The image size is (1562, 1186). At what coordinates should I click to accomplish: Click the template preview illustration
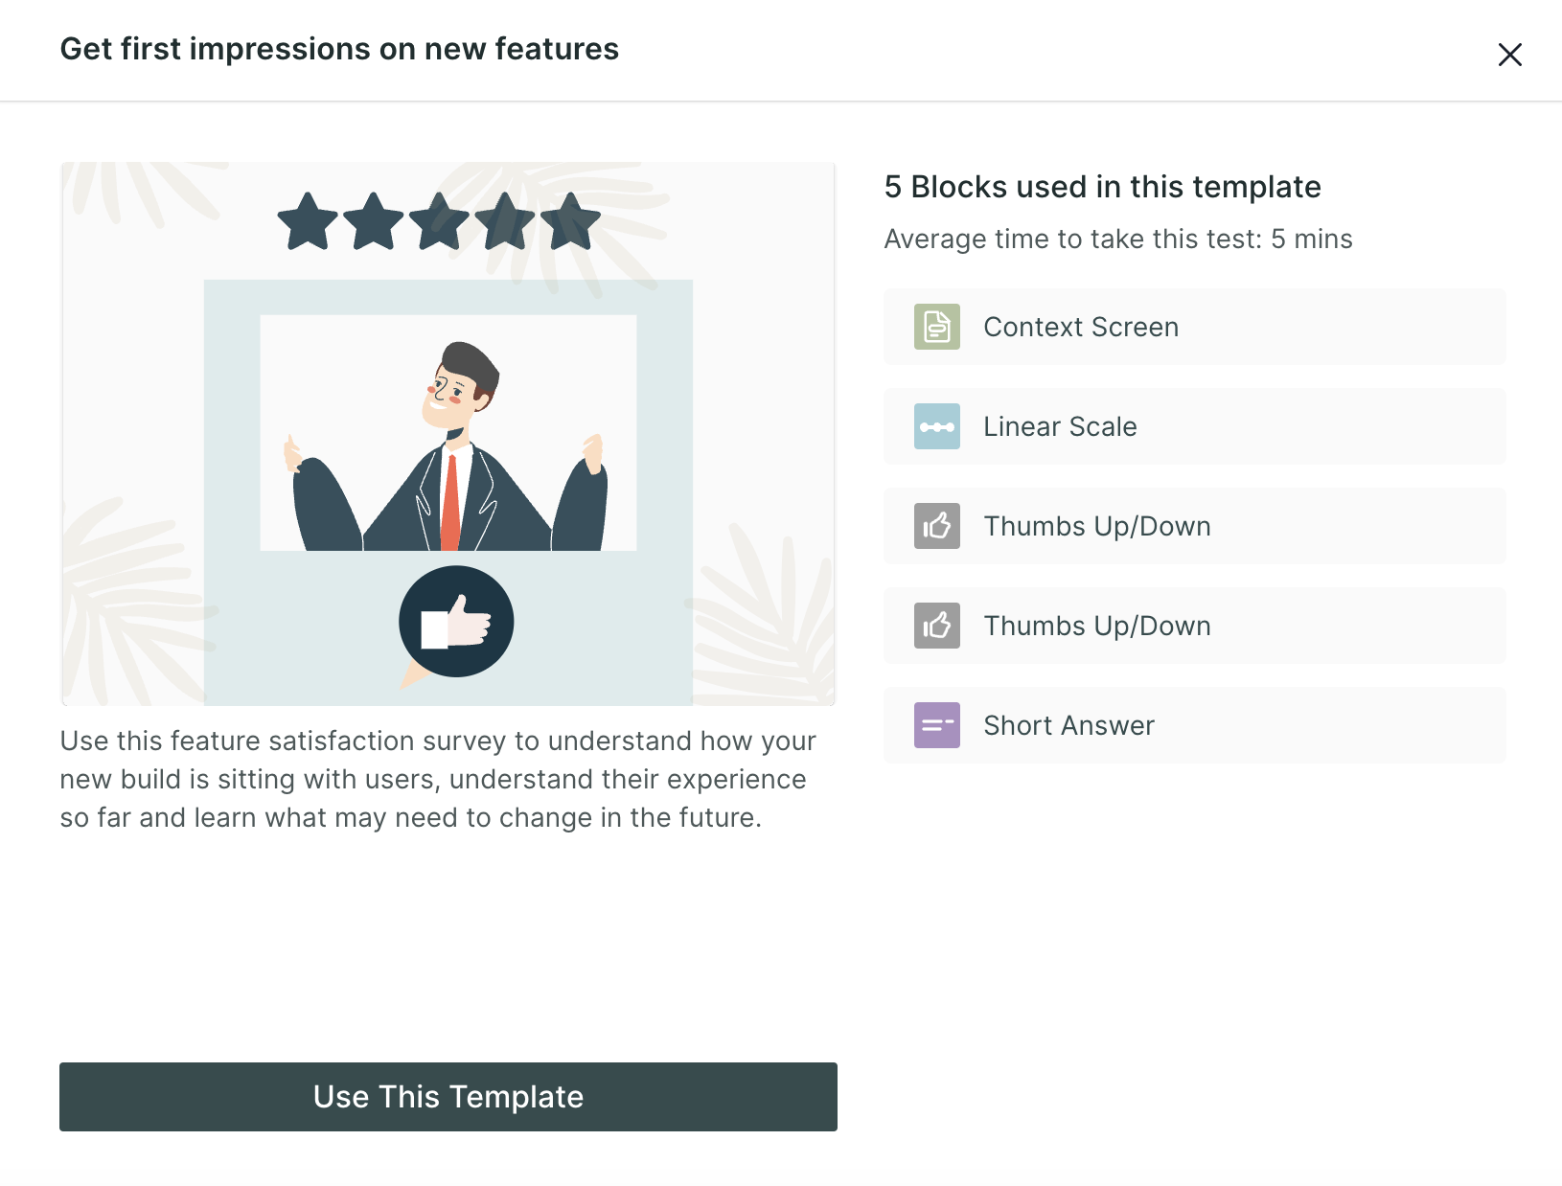coord(448,434)
